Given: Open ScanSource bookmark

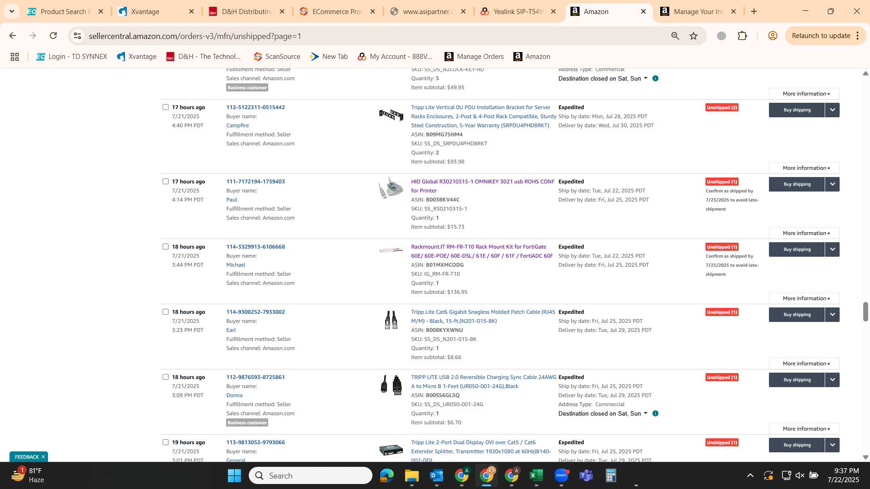Looking at the screenshot, I should pyautogui.click(x=277, y=57).
